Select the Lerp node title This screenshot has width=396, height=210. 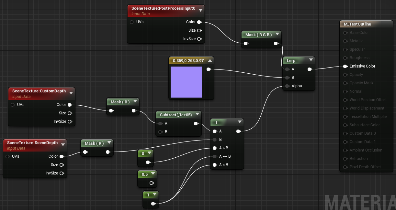pos(291,60)
